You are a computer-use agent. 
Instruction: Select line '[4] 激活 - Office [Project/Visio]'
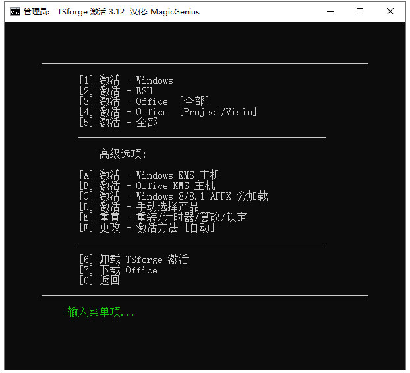pos(168,112)
